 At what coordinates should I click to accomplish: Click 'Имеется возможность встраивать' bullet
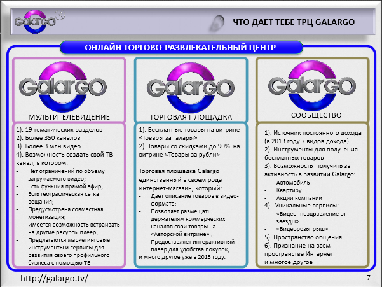74,225
